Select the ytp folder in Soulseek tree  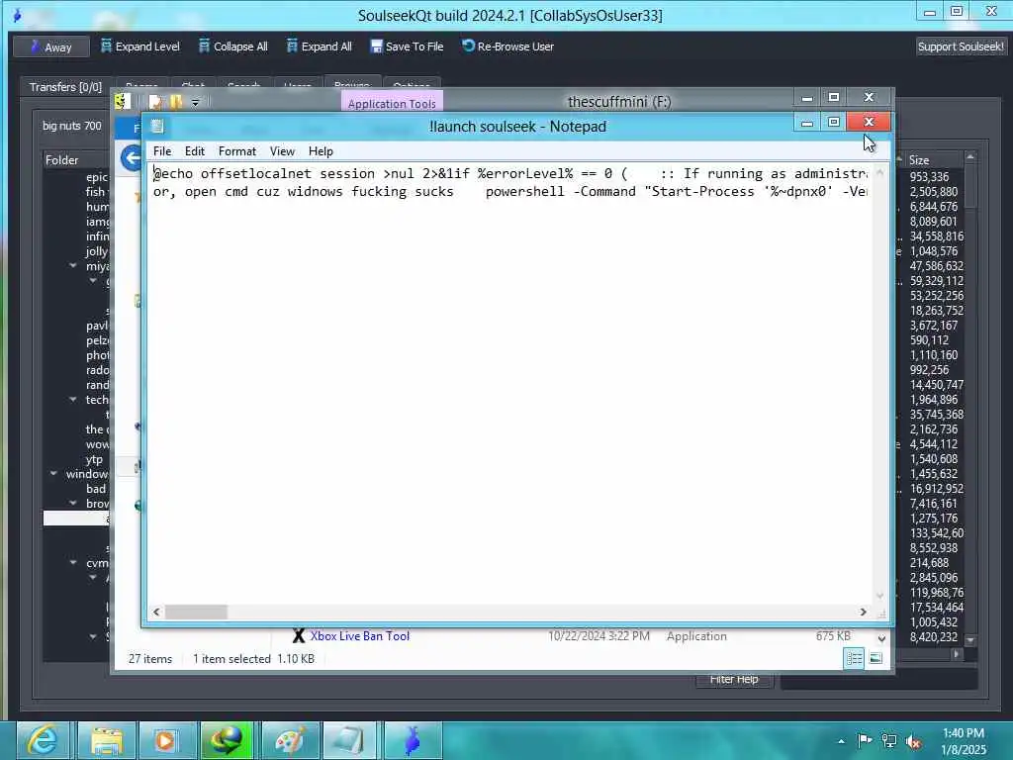(94, 459)
